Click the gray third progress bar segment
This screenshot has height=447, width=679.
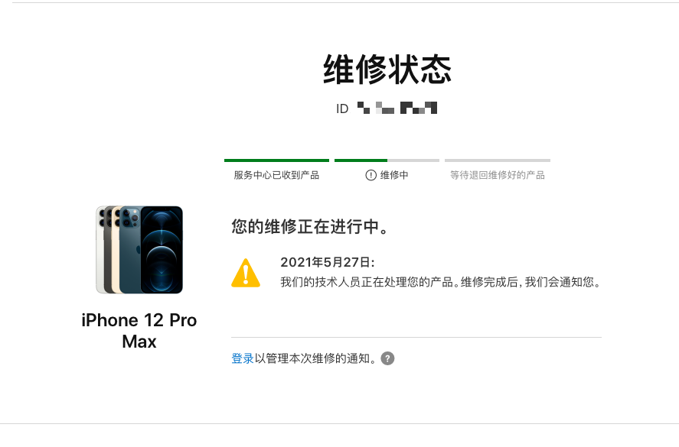pos(498,160)
